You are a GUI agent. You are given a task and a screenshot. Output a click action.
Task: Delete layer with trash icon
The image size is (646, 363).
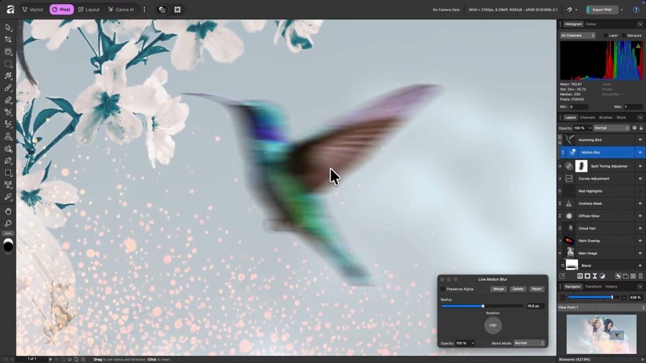click(640, 276)
